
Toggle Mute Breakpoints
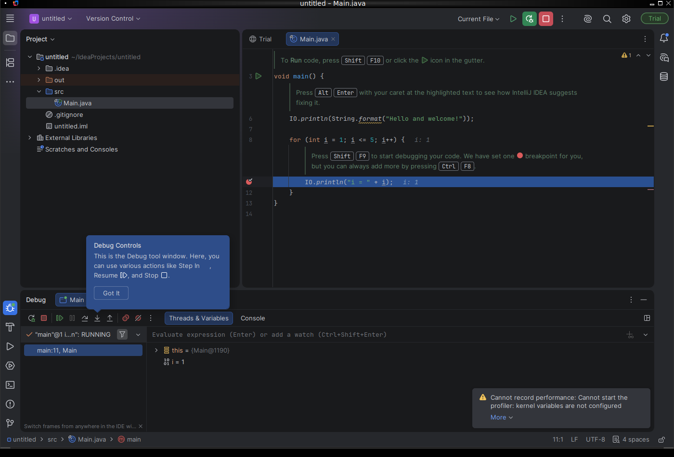138,318
